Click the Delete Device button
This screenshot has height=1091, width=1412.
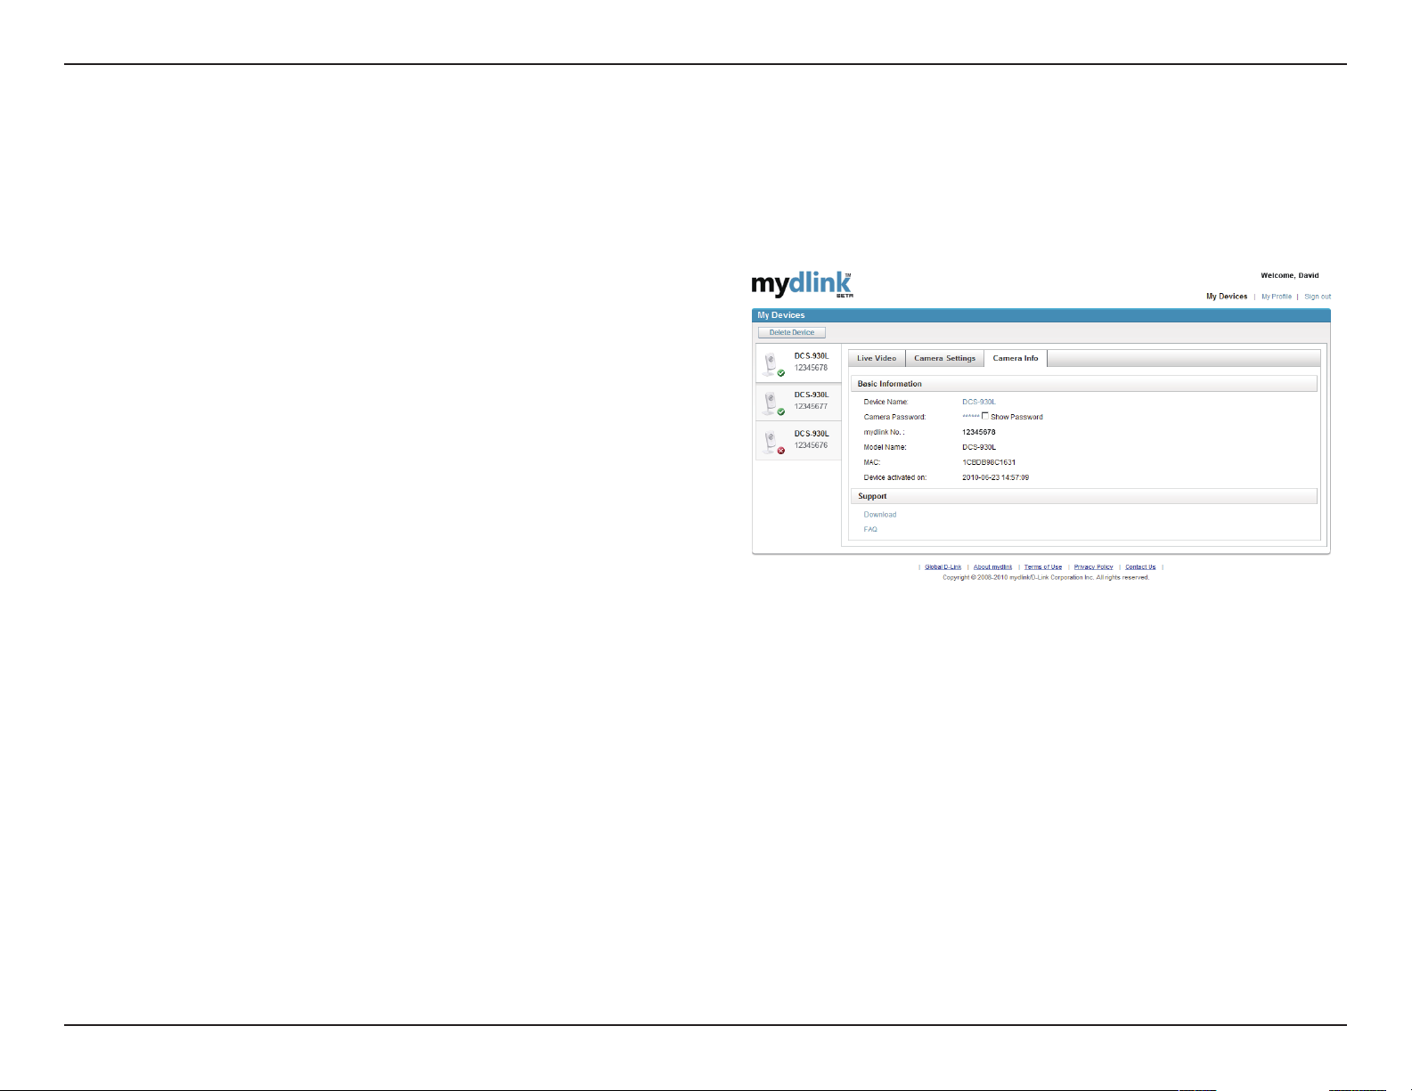coord(792,332)
